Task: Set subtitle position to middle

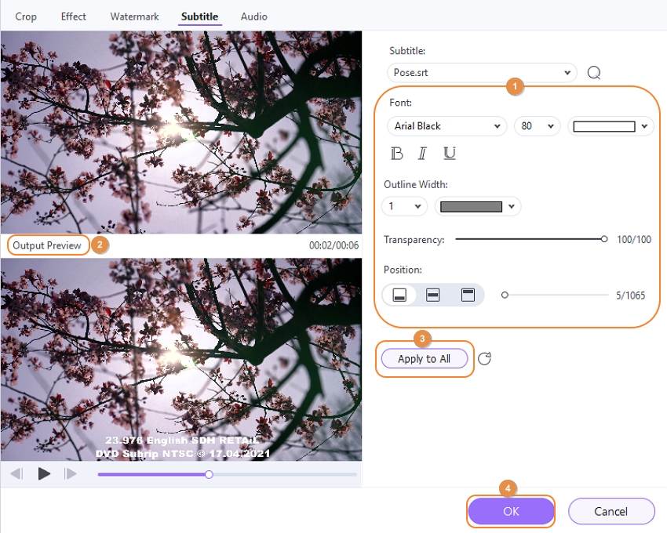Action: point(432,295)
